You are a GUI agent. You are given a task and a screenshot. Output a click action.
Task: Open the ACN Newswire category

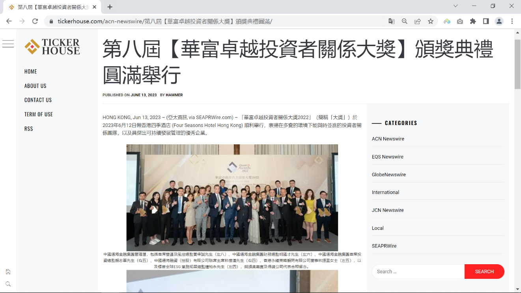tap(388, 139)
